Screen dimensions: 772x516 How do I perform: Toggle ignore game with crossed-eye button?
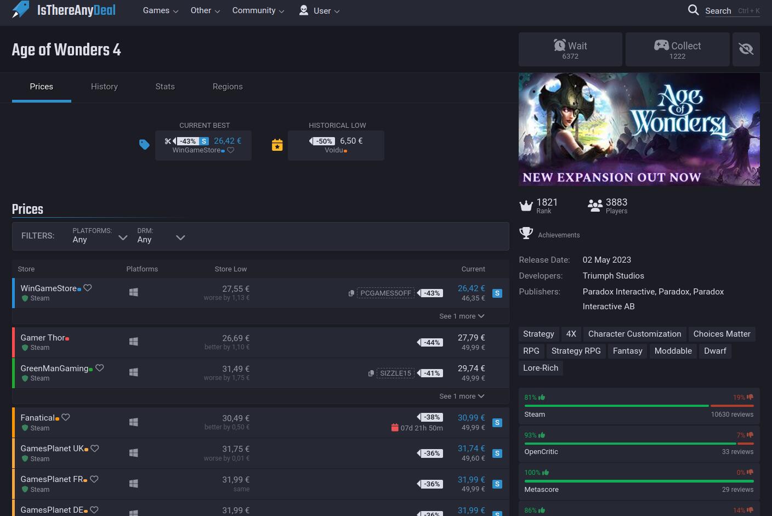746,49
